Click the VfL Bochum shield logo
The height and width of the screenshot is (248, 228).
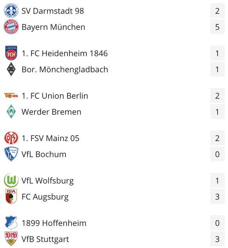click(x=11, y=154)
